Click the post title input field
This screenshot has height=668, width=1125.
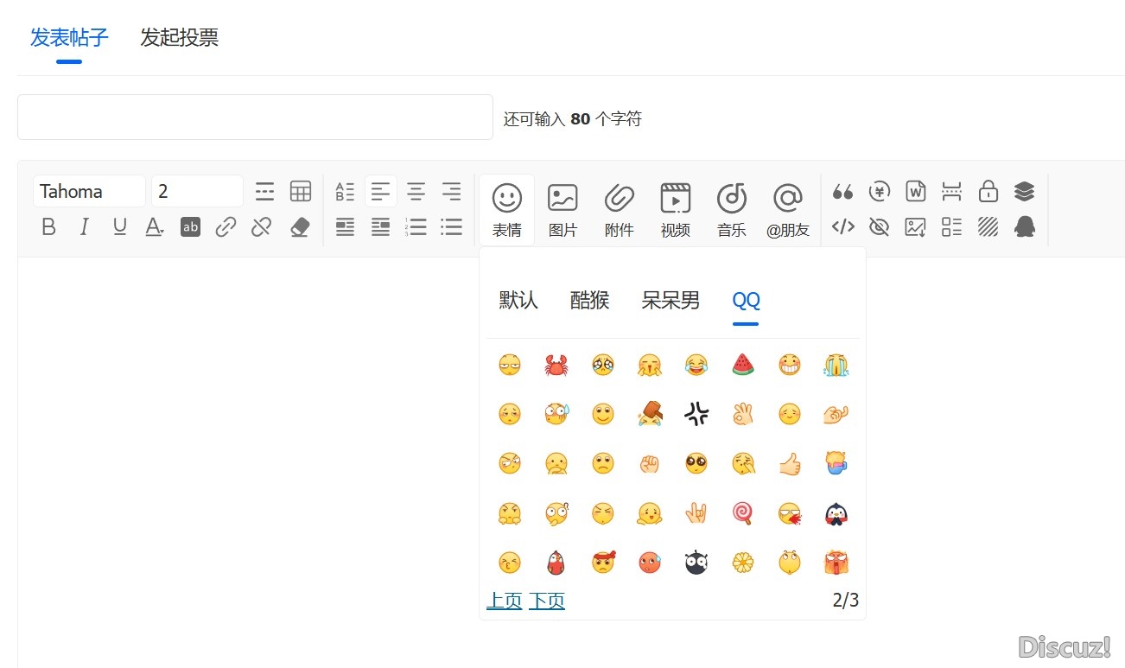pos(255,117)
